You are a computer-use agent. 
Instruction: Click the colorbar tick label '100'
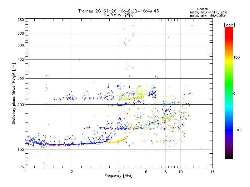(237, 57)
